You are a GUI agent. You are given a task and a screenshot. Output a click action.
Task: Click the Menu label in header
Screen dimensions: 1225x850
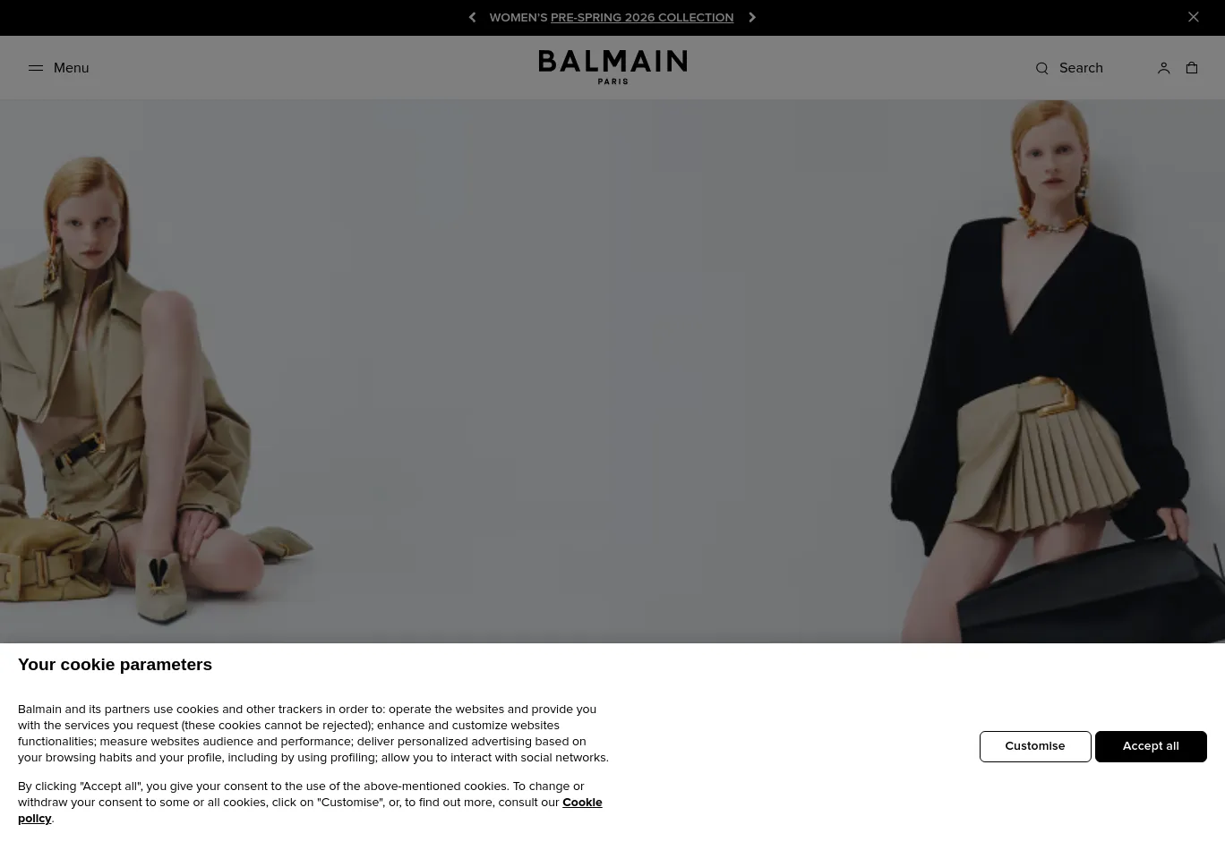[x=71, y=68]
